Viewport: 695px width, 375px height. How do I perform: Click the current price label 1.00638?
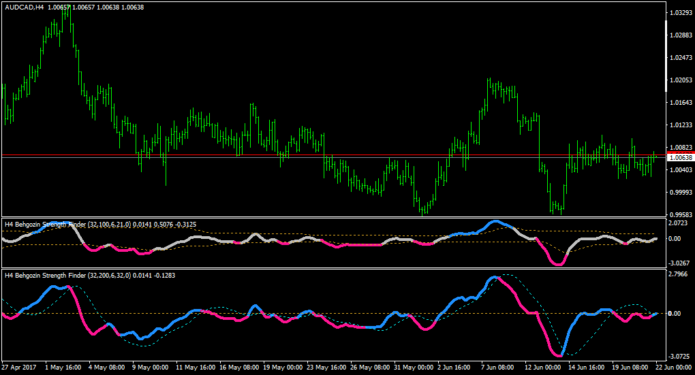coord(681,158)
